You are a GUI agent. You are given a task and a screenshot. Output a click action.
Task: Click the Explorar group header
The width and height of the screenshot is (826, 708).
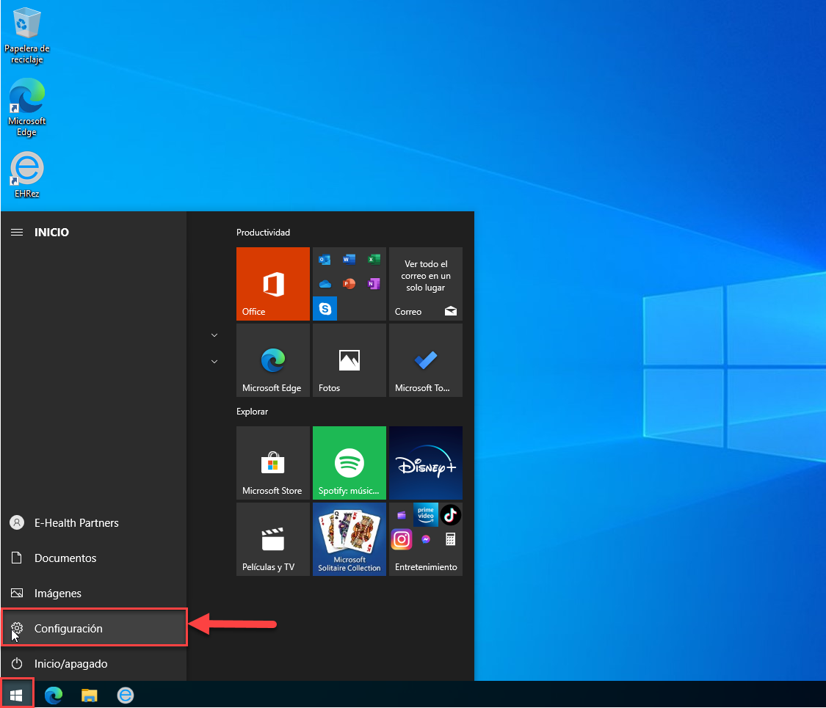tap(252, 411)
